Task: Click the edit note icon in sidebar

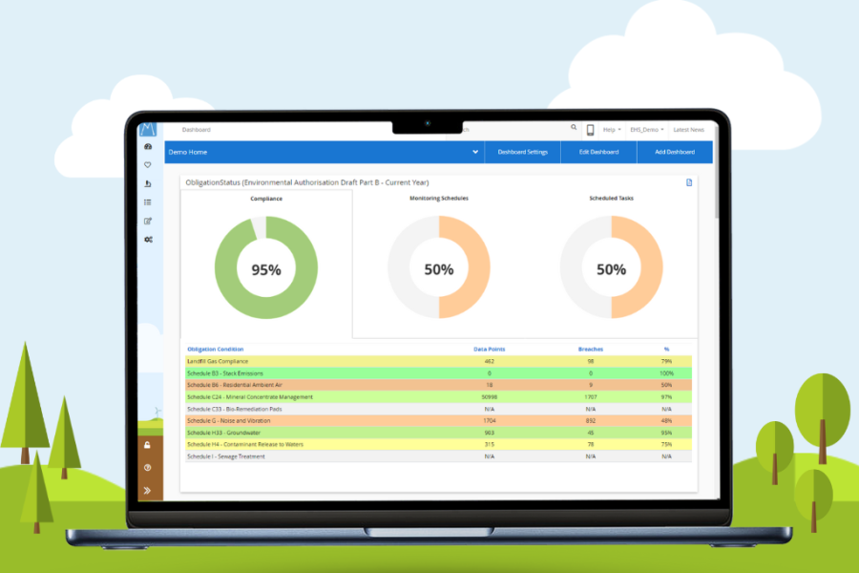Action: [148, 221]
